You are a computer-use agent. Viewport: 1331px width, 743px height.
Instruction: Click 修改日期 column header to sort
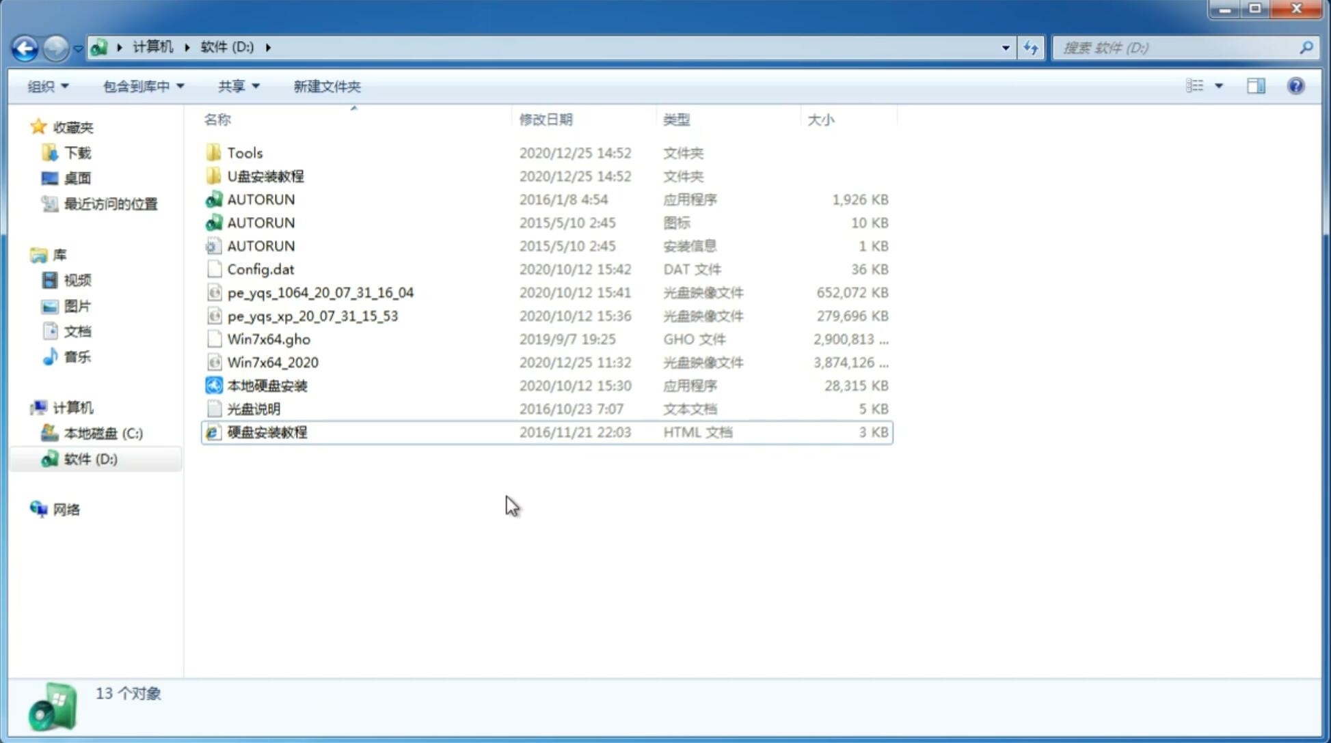(546, 119)
